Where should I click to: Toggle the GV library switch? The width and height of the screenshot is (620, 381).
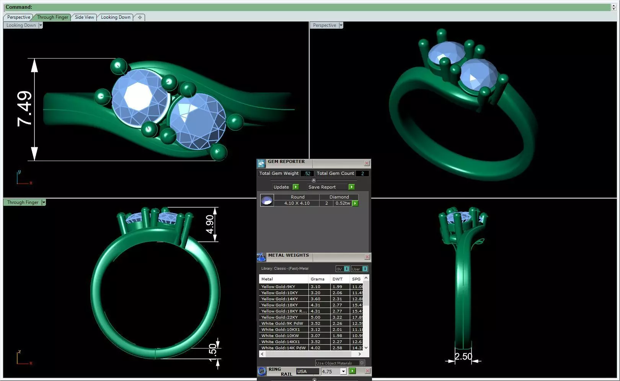343,269
